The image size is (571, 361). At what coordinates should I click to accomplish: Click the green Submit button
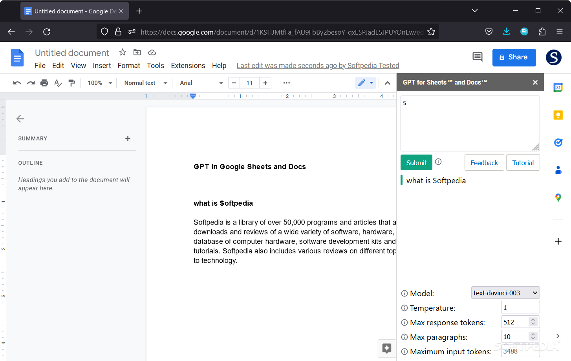point(416,162)
